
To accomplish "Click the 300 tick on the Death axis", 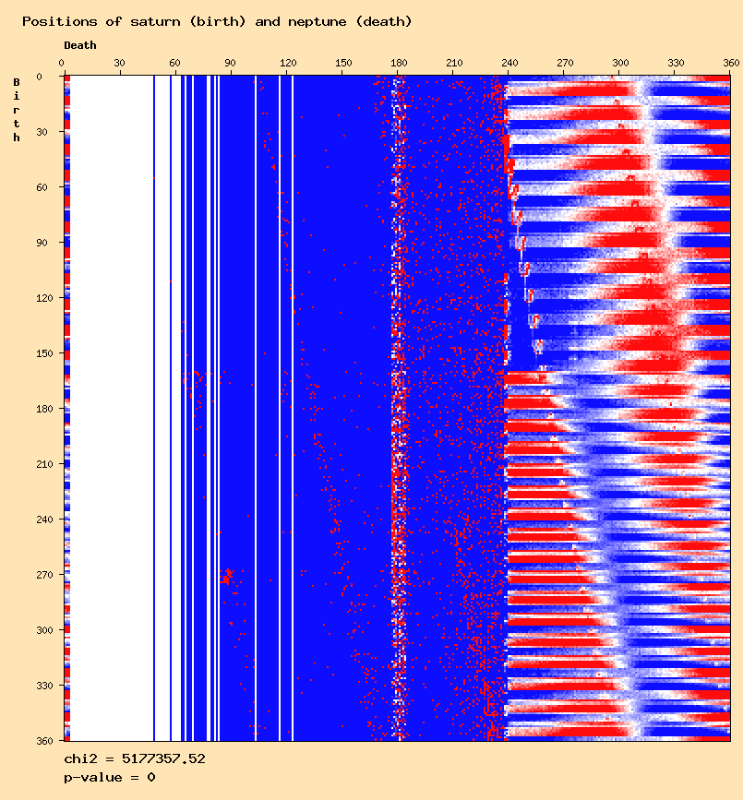I will tap(620, 63).
